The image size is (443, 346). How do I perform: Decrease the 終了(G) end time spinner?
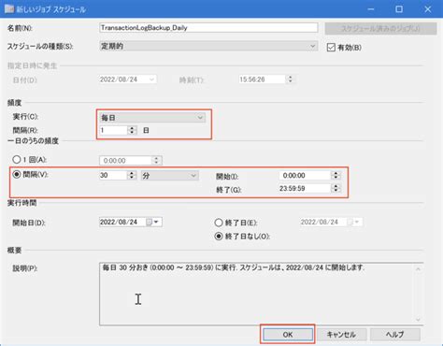pos(336,191)
